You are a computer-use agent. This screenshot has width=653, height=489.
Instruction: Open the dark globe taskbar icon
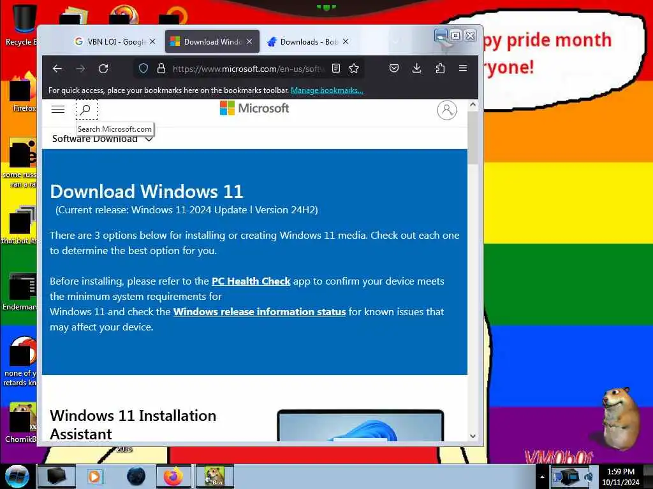(136, 476)
